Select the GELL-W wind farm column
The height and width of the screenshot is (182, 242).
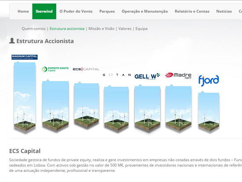(147, 108)
